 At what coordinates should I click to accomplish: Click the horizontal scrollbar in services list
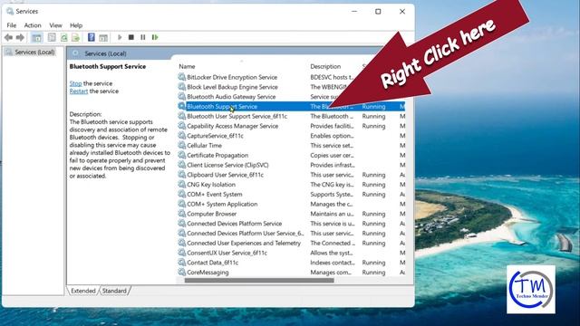(259, 280)
